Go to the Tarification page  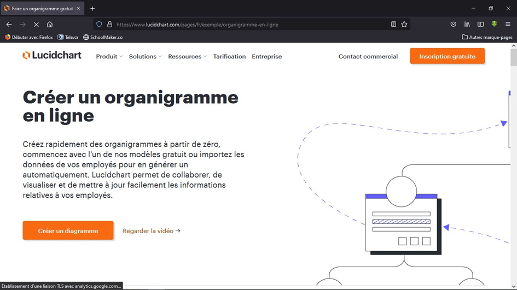[x=229, y=57]
